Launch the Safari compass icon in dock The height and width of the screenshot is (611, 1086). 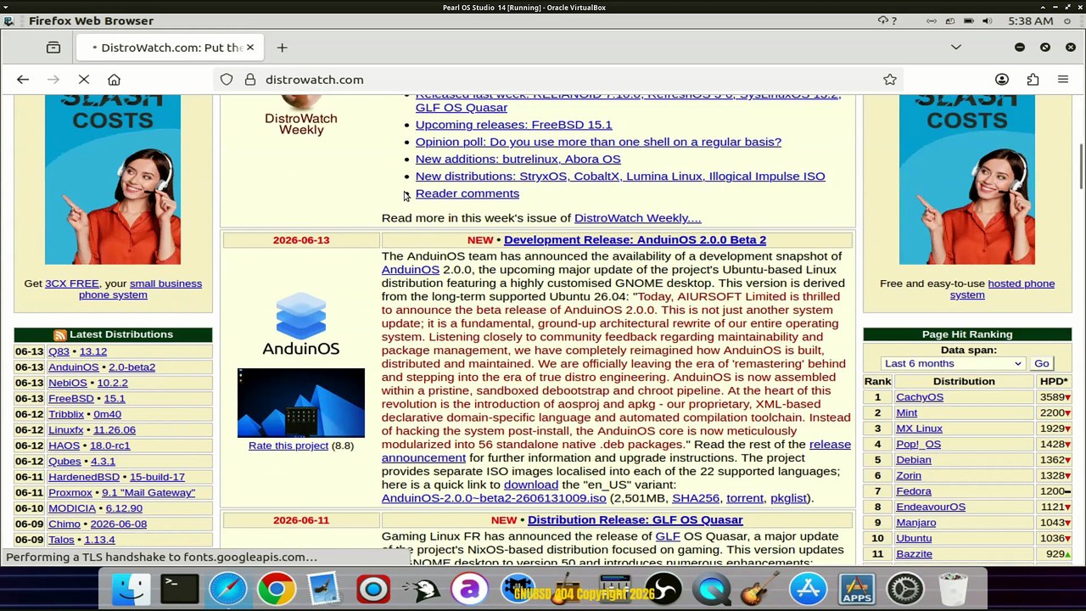point(228,589)
